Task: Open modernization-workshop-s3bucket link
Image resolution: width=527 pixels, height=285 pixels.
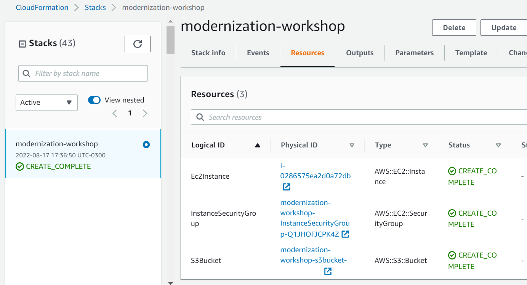Action: click(x=313, y=255)
